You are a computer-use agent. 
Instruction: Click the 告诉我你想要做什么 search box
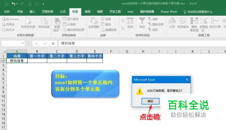pyautogui.click(x=198, y=12)
